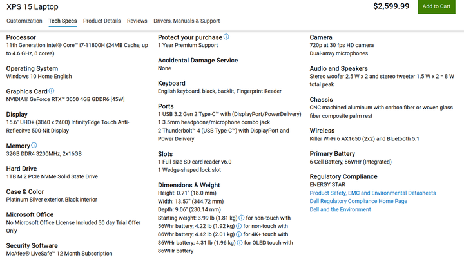The image size is (464, 257).
Task: Open info icon after 4.22 lb weight
Action: coord(239,226)
